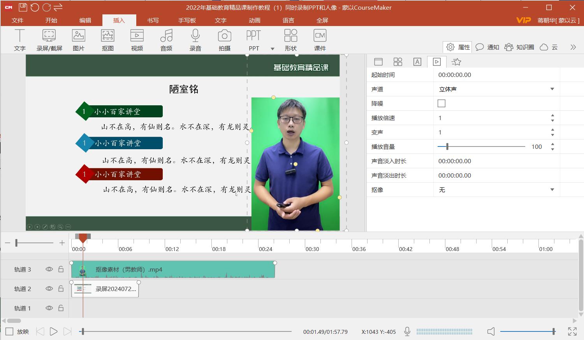Expand the 抠像 dropdown menu
This screenshot has height=340, width=584.
(552, 190)
